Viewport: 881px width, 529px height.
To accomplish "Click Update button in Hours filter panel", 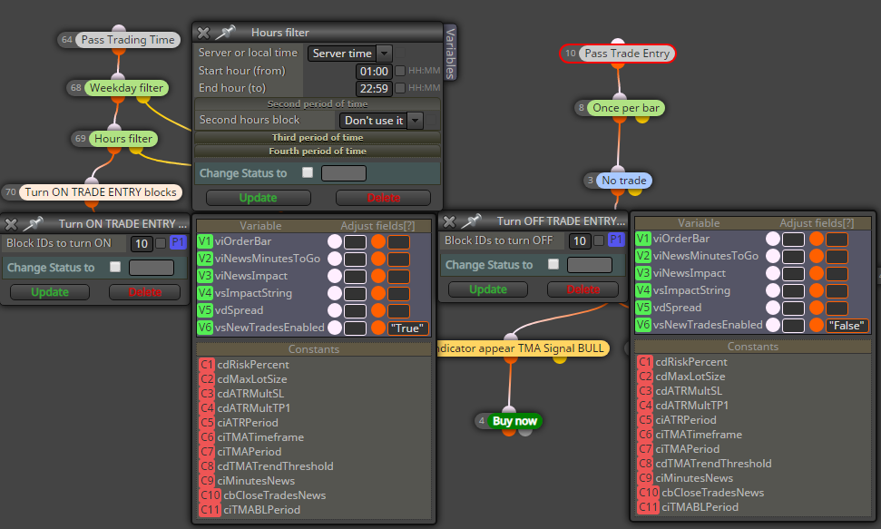I will (258, 198).
